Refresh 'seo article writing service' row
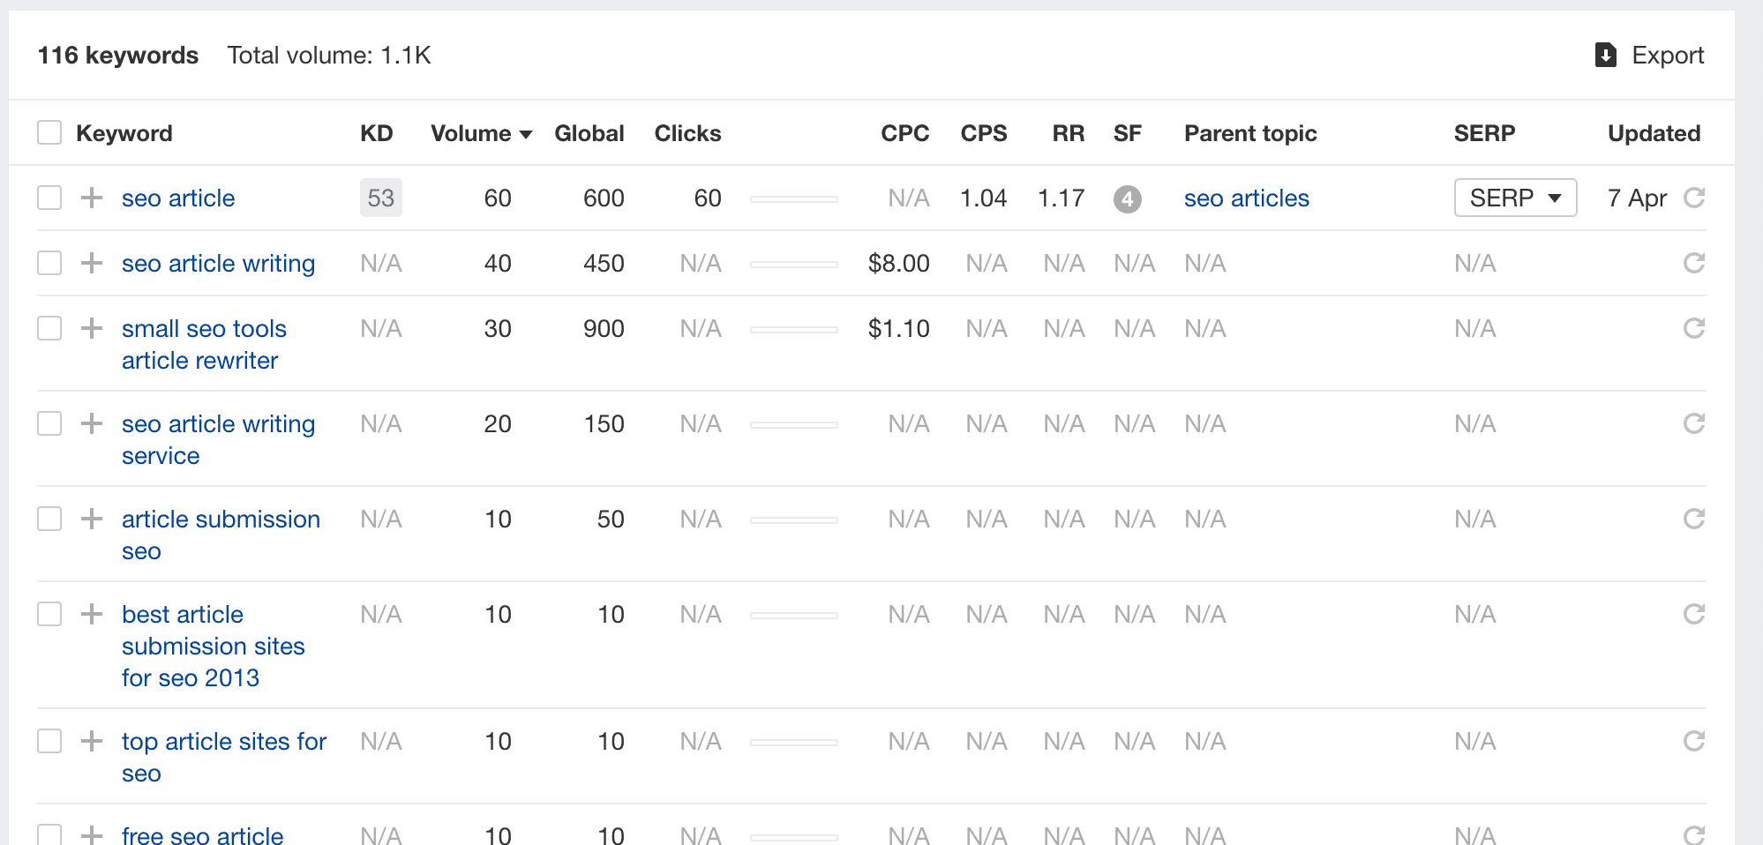The image size is (1763, 845). pyautogui.click(x=1693, y=423)
